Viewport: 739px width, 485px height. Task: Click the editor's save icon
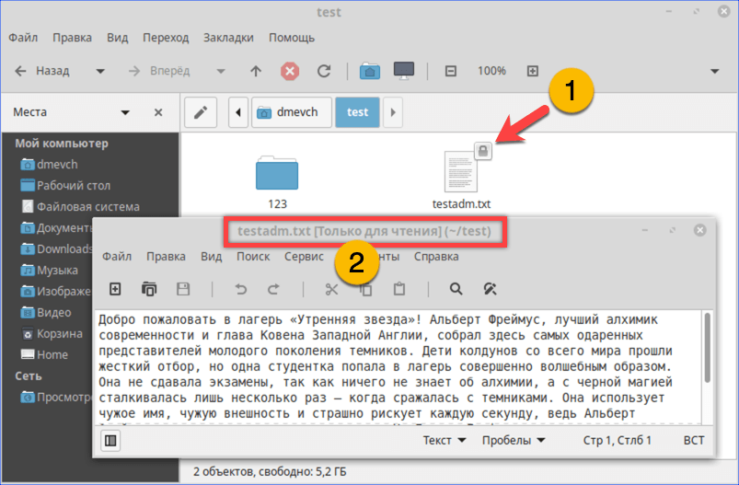[x=183, y=289]
